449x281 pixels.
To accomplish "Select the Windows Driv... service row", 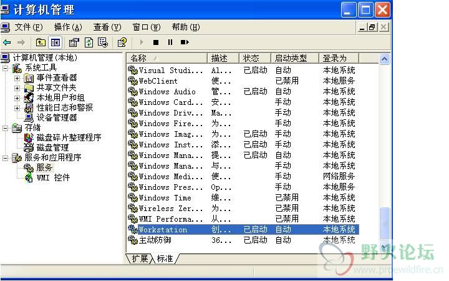I will pyautogui.click(x=243, y=112).
